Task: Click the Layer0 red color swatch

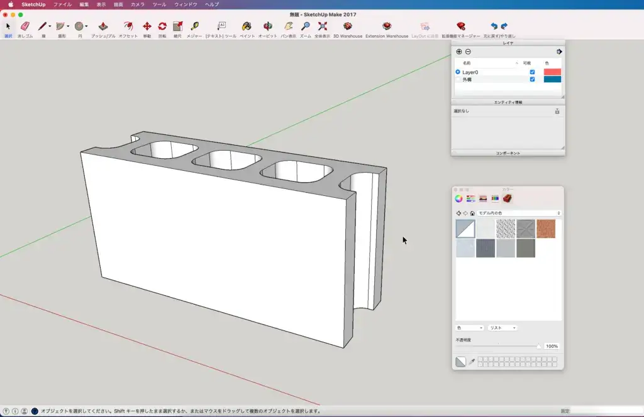Action: 552,72
